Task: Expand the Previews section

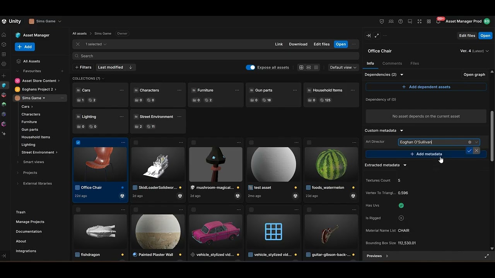Action: click(387, 256)
